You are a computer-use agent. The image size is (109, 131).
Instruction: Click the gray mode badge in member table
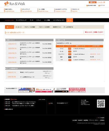[x=70, y=57]
